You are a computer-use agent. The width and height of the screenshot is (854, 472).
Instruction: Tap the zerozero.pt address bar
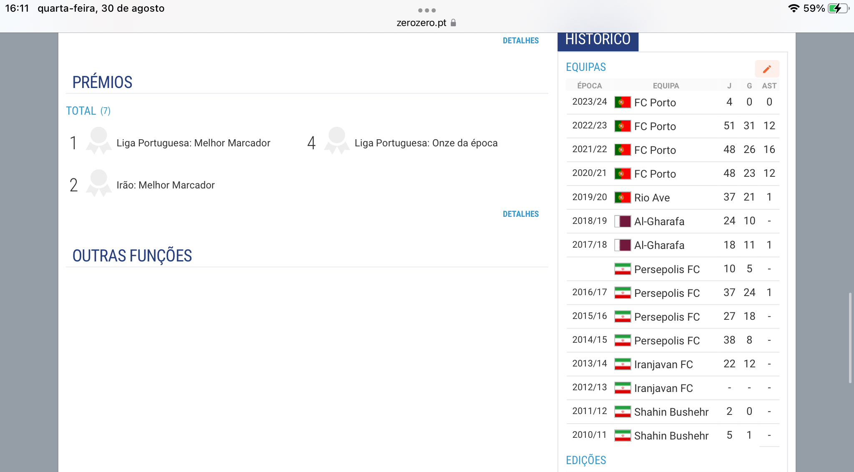click(x=421, y=23)
